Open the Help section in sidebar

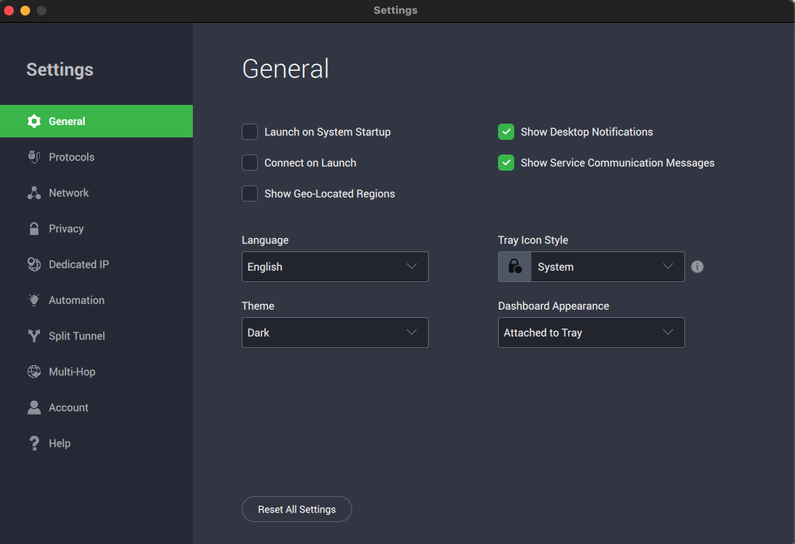tap(59, 443)
